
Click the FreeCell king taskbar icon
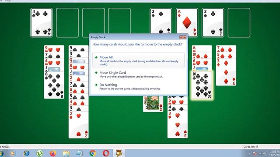(119, 153)
